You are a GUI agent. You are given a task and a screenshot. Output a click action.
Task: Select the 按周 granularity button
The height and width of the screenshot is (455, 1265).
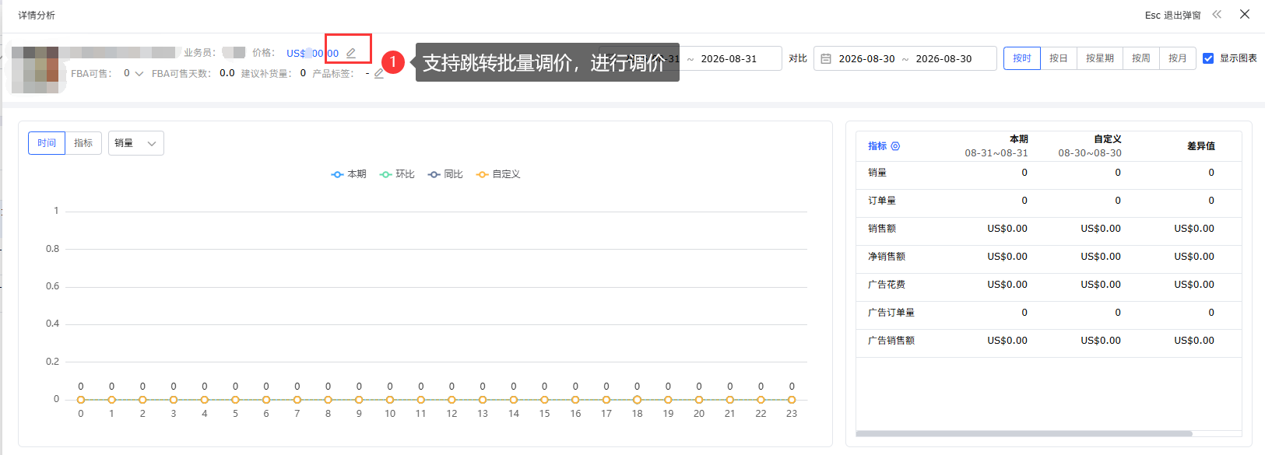click(x=1141, y=58)
